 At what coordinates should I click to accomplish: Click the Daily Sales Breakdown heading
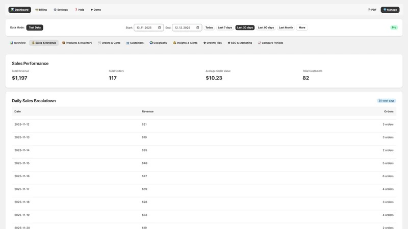[x=34, y=101]
